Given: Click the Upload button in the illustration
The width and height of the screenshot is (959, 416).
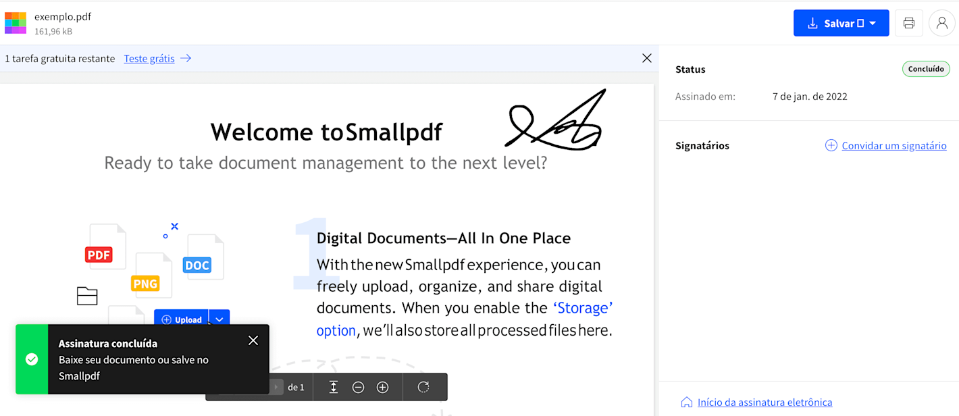Looking at the screenshot, I should pos(181,319).
